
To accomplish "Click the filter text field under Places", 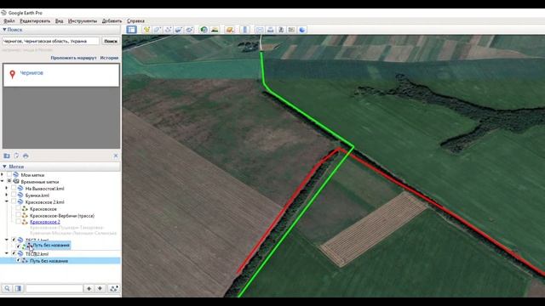I will coord(54,288).
